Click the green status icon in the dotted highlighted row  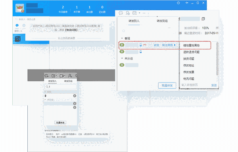(x=122, y=45)
